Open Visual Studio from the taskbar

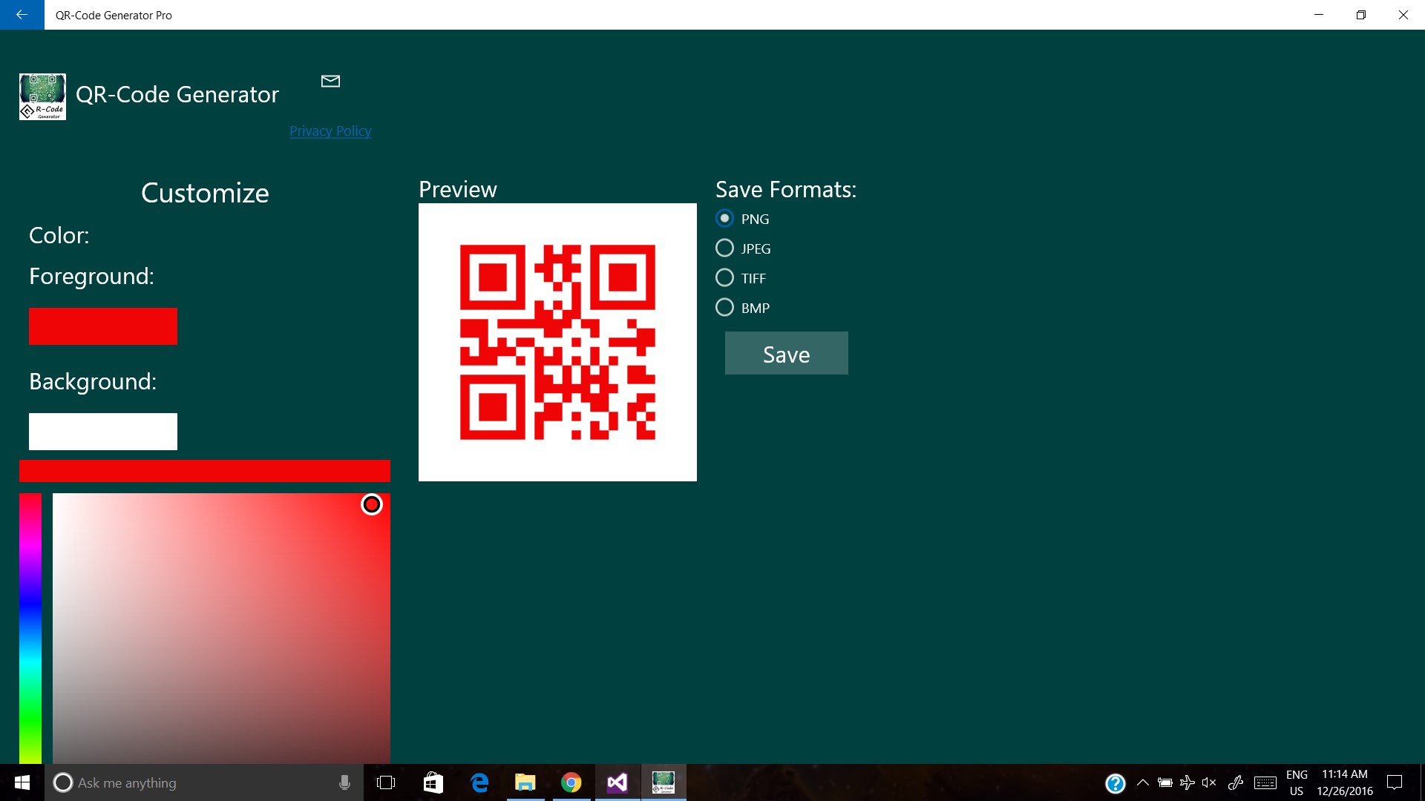617,782
